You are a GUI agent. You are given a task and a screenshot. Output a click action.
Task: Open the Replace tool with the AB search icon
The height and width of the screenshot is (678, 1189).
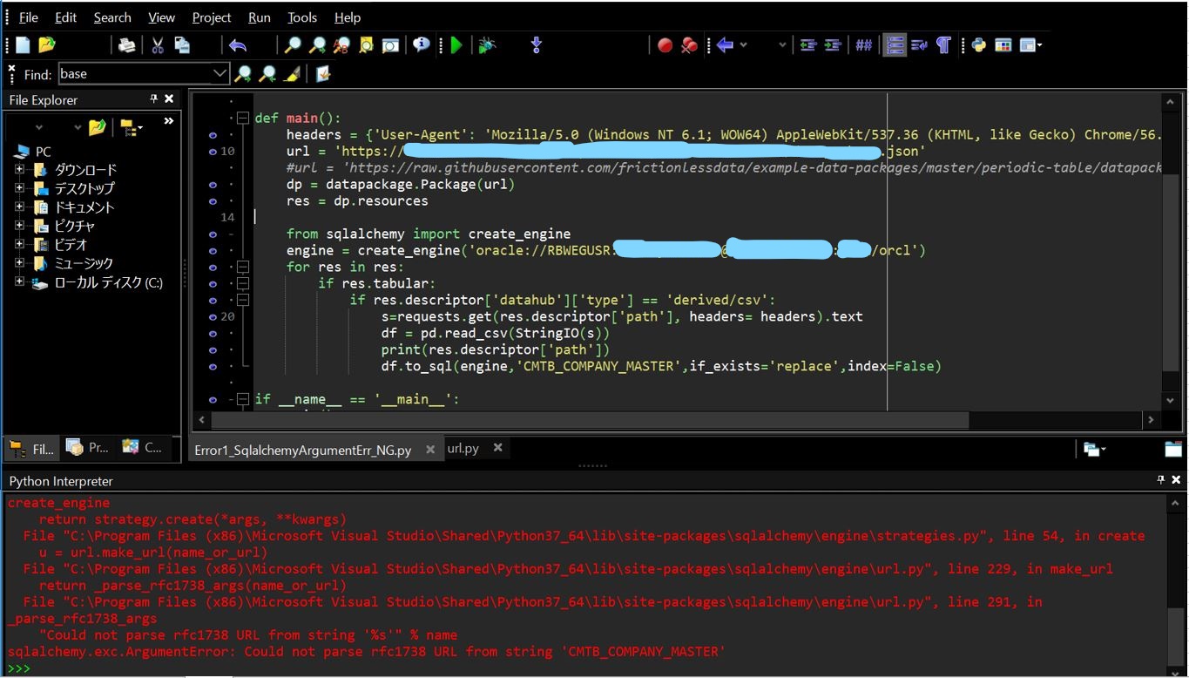(x=340, y=44)
